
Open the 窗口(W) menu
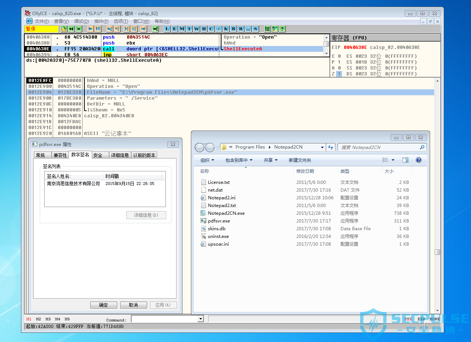click(x=142, y=21)
